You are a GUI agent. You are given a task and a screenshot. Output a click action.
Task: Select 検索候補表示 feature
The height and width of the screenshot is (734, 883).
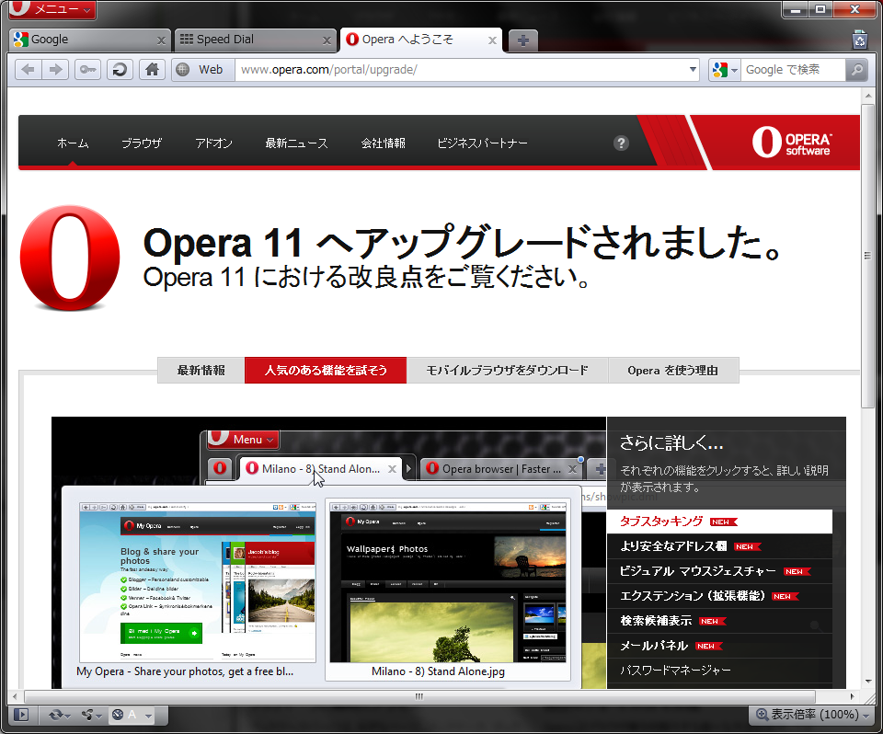click(x=719, y=621)
